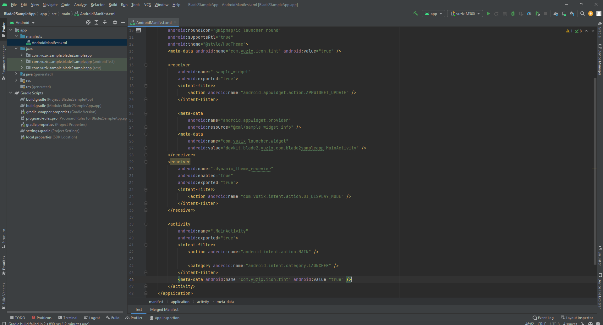Collapse the java folder node
Image resolution: width=603 pixels, height=325 pixels.
coord(16,49)
